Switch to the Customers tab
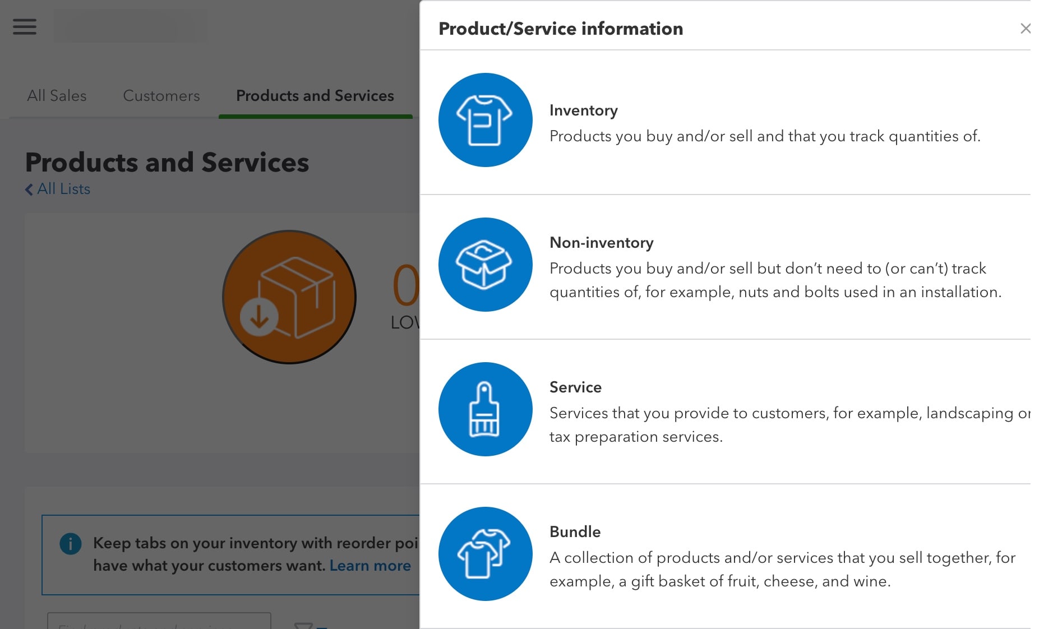1053x629 pixels. tap(161, 96)
